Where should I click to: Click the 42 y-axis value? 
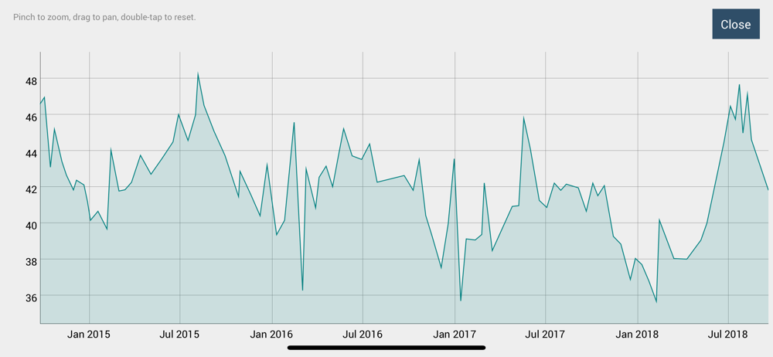(31, 189)
